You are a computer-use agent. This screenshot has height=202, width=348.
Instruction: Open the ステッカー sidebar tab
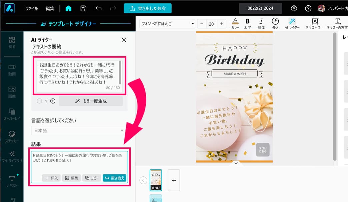pyautogui.click(x=12, y=136)
